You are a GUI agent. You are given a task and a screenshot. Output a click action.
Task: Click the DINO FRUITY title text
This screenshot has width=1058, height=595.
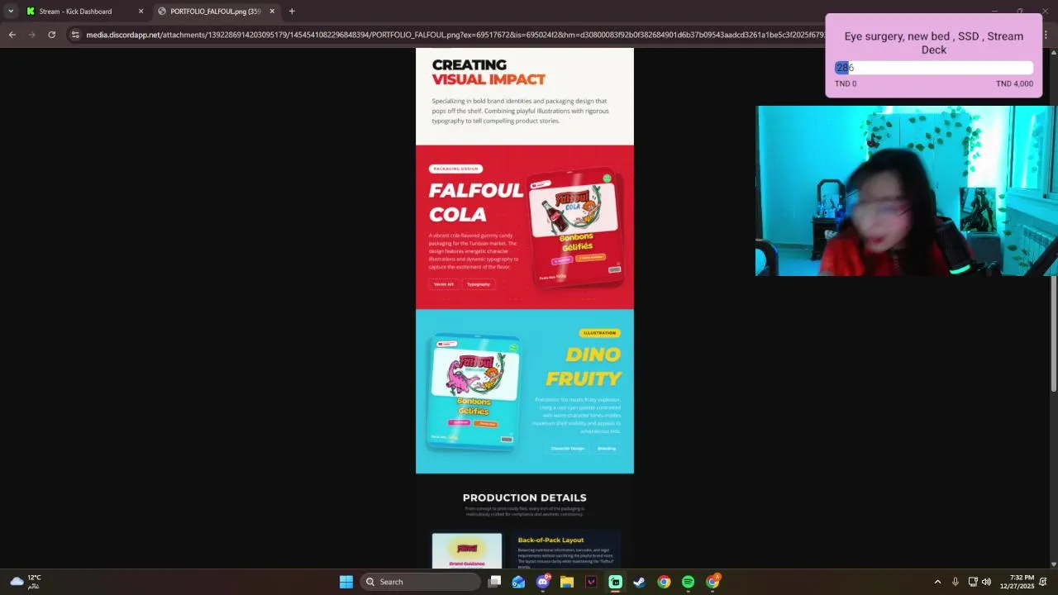[584, 366]
